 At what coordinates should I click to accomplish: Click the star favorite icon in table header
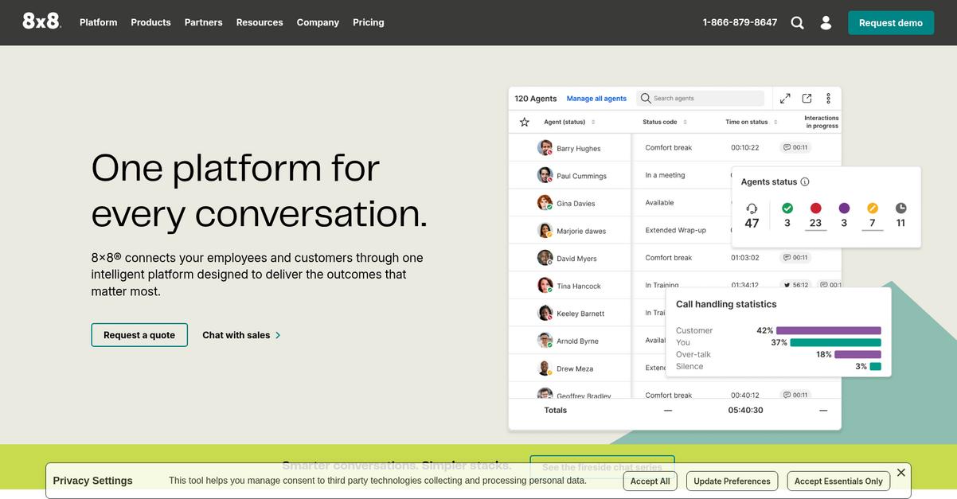click(524, 122)
